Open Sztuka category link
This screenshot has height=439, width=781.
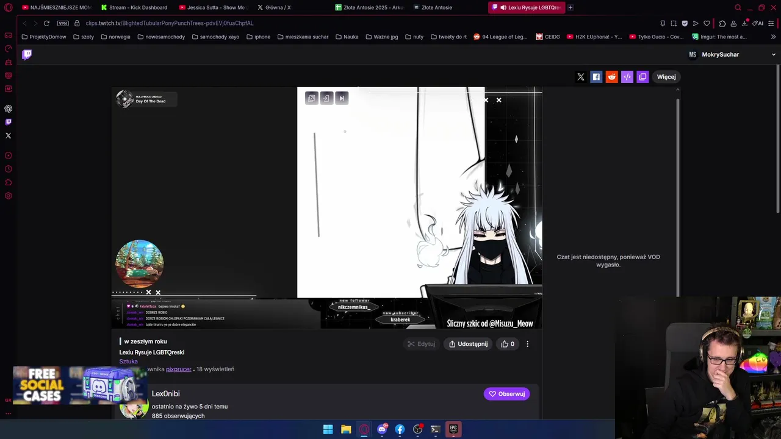click(x=128, y=362)
